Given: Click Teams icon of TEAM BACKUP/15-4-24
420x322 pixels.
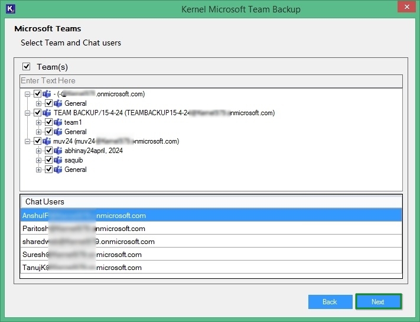Looking at the screenshot, I should tap(47, 113).
